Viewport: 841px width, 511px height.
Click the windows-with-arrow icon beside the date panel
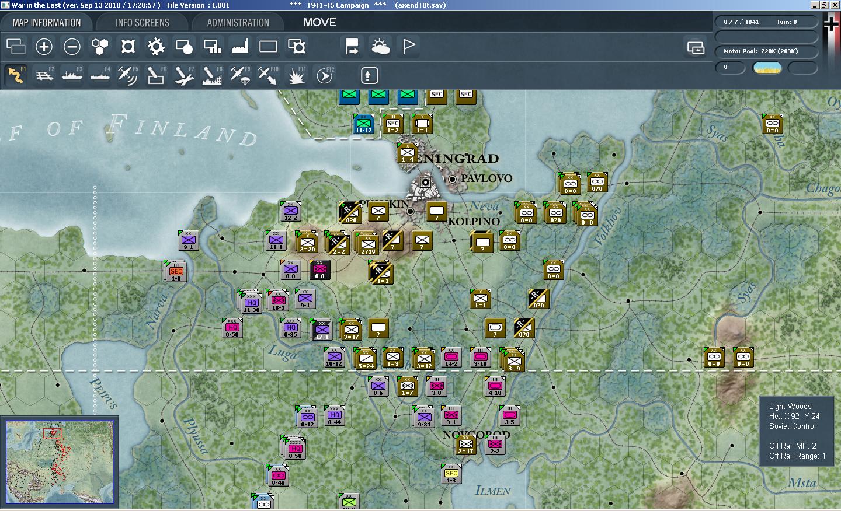(x=696, y=47)
